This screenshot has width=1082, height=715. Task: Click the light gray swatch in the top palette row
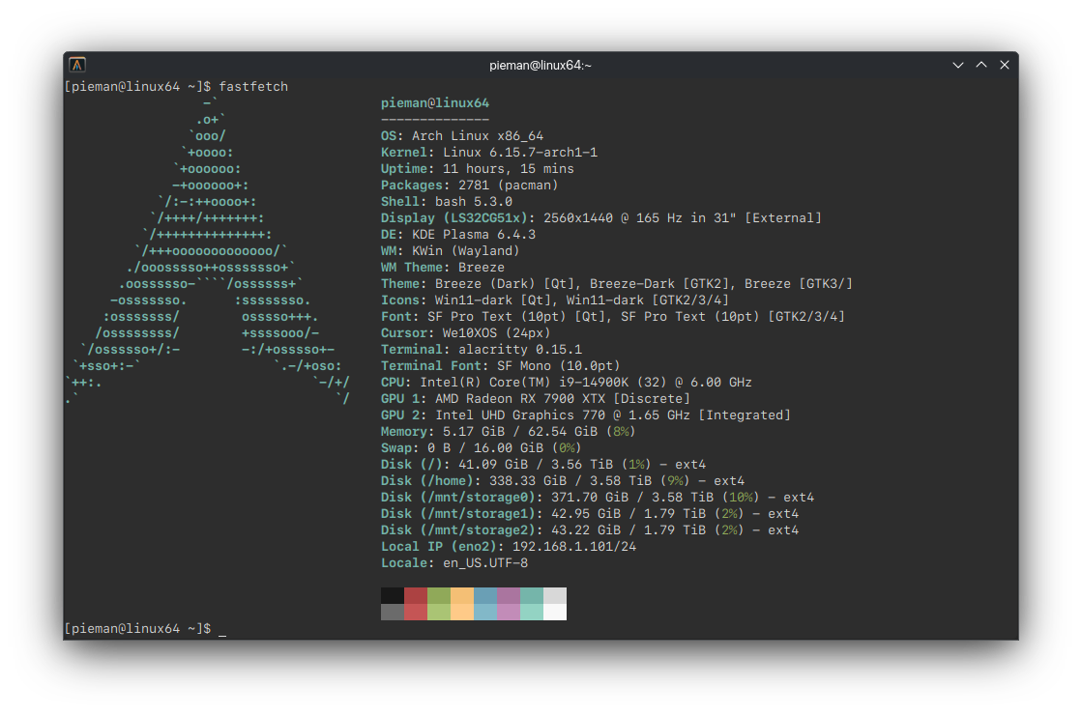pos(555,596)
